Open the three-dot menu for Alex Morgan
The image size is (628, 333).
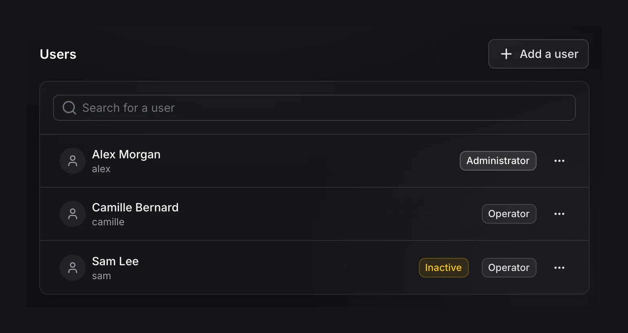(559, 161)
